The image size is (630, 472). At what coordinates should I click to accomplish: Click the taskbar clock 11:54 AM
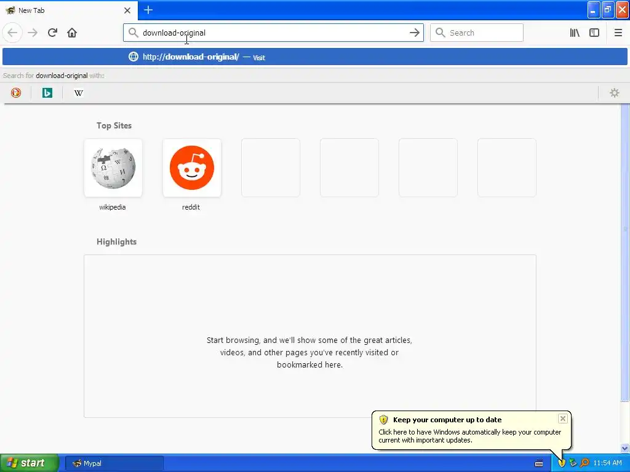[607, 463]
